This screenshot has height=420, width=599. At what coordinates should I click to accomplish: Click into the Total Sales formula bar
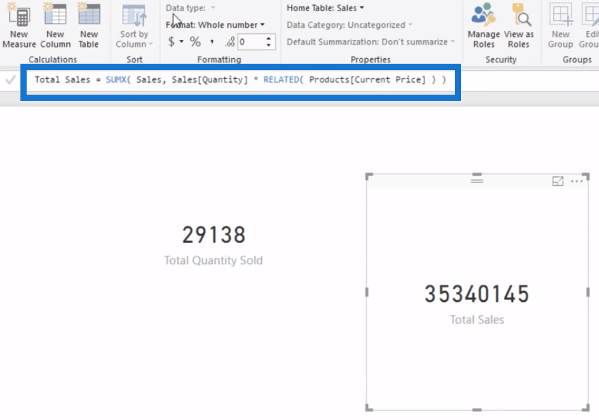[x=241, y=80]
